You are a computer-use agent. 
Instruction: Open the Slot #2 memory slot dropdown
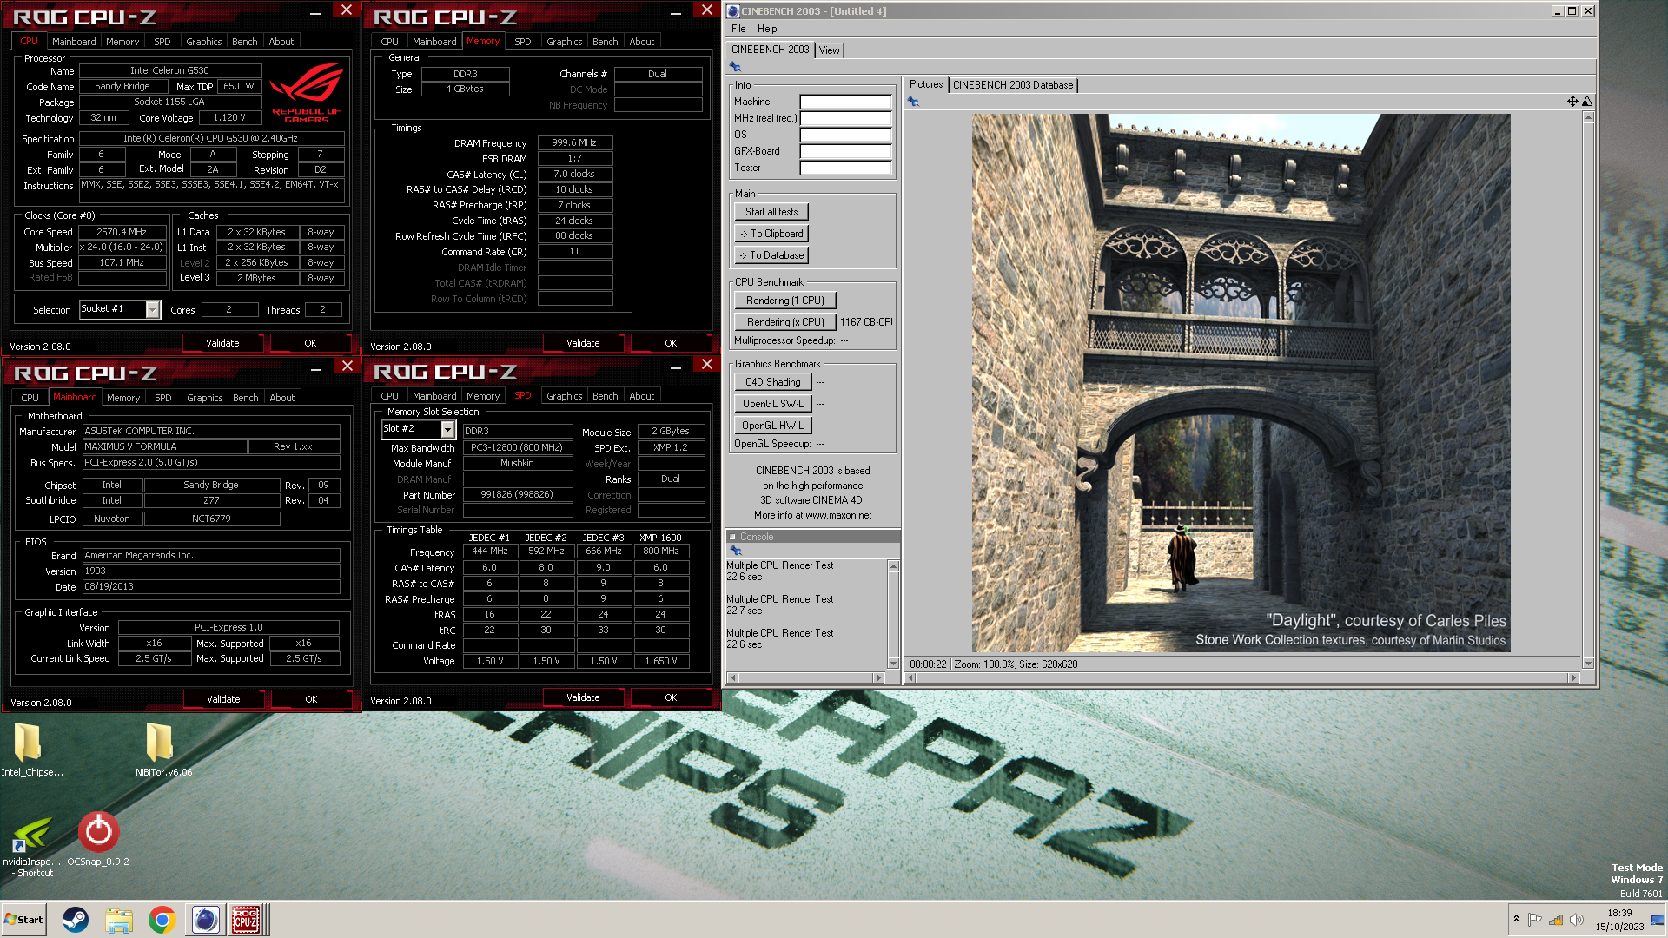point(447,430)
